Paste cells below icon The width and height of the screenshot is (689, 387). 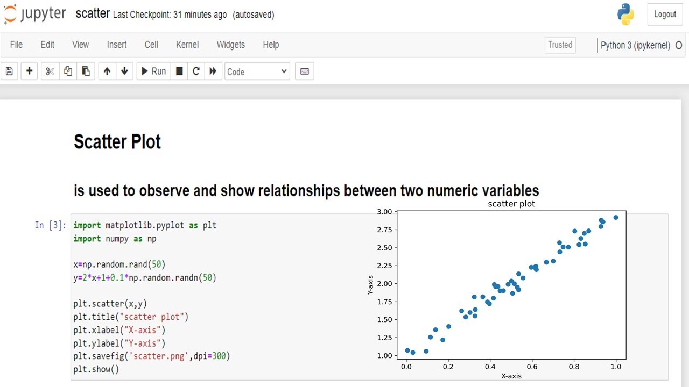click(86, 71)
